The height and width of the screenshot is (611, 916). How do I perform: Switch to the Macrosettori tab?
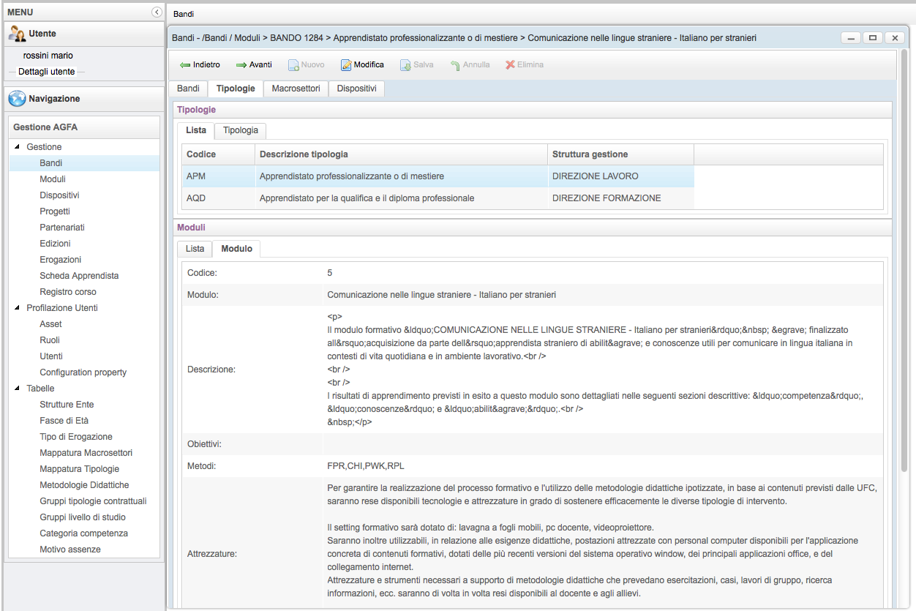click(296, 89)
